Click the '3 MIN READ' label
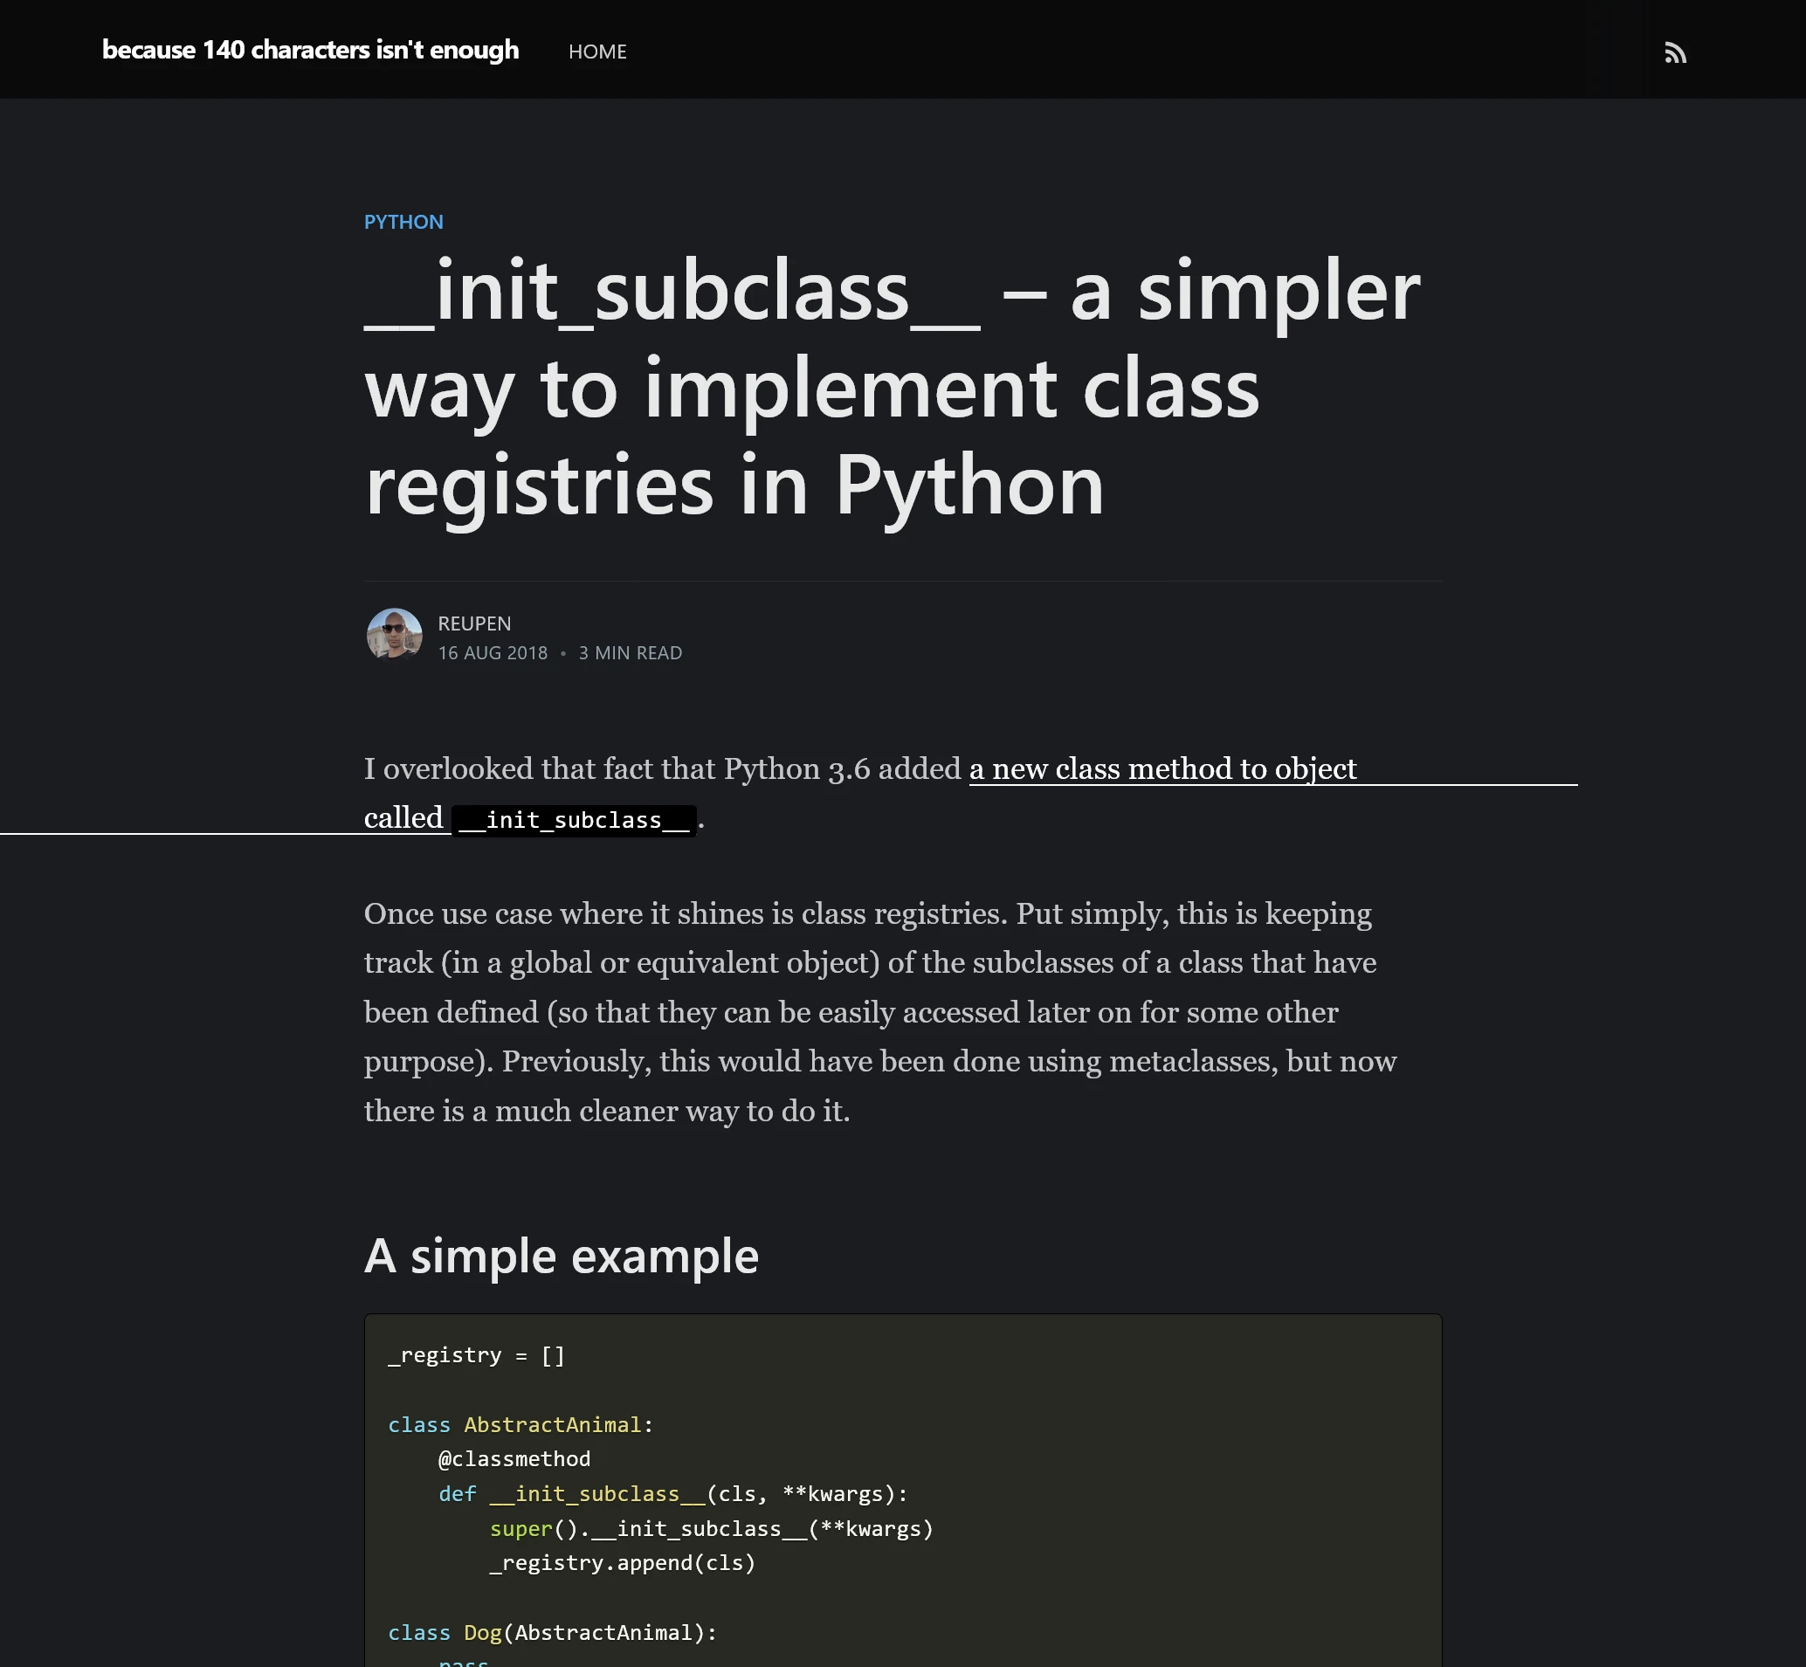 tap(630, 652)
